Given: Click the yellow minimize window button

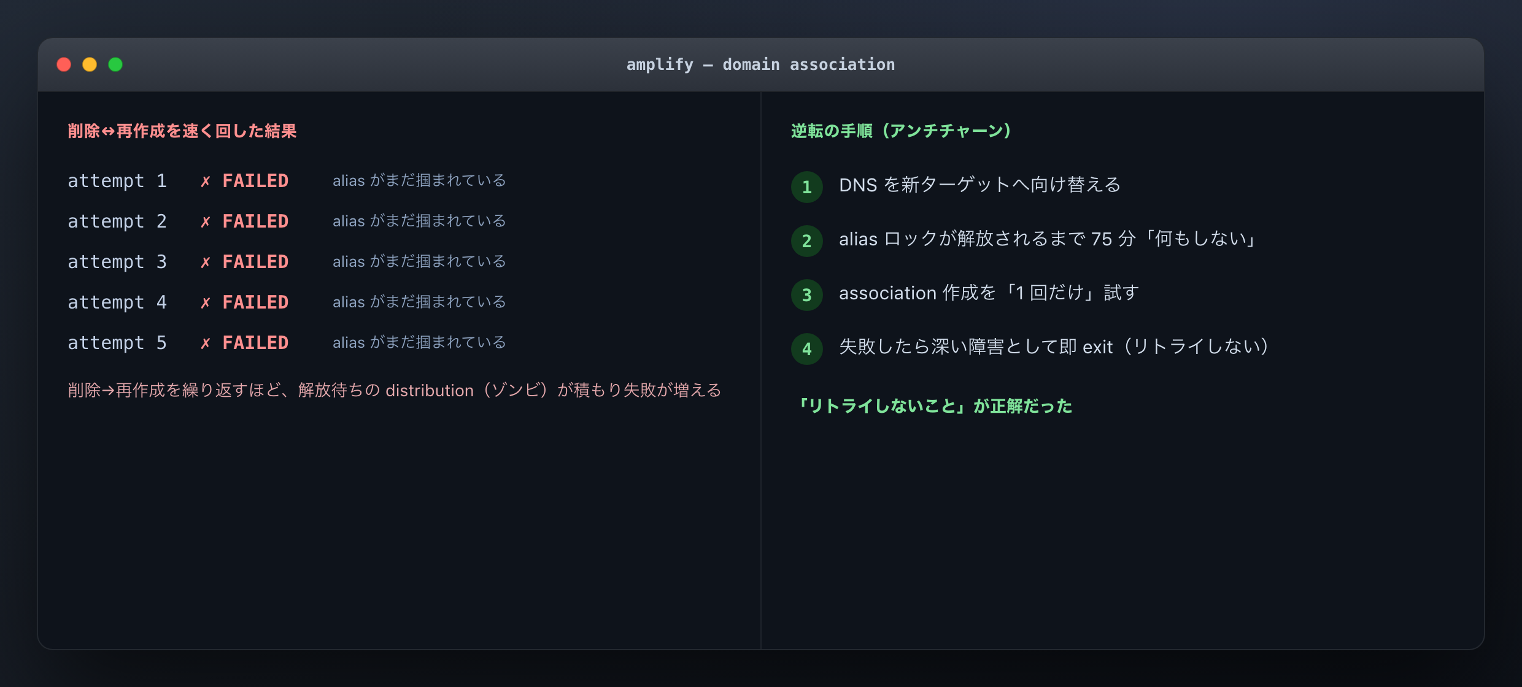Looking at the screenshot, I should [x=90, y=64].
